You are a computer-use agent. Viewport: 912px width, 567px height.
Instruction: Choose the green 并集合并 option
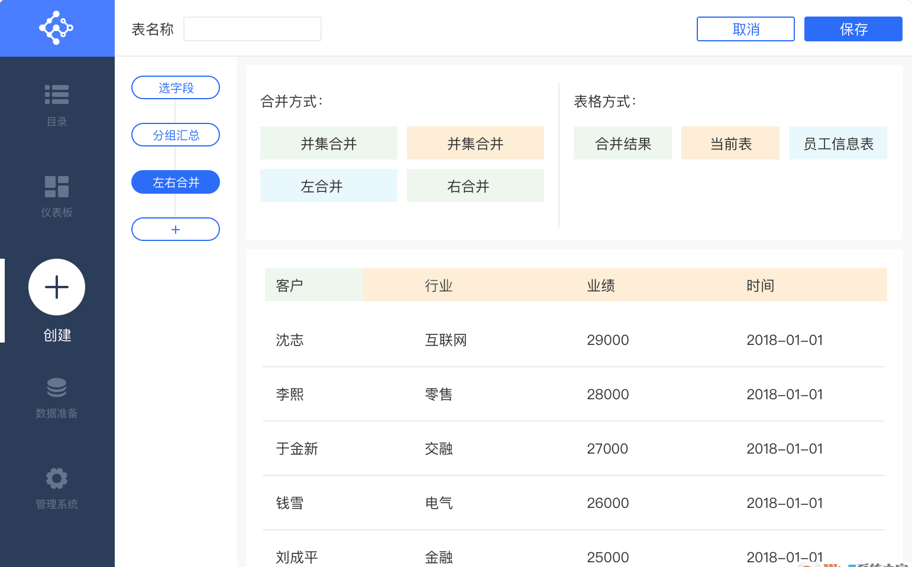click(x=329, y=143)
